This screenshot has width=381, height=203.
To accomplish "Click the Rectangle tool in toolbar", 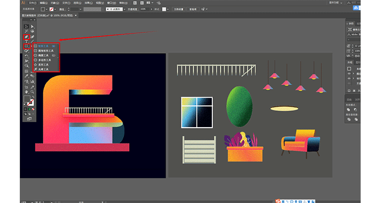I will point(26,47).
